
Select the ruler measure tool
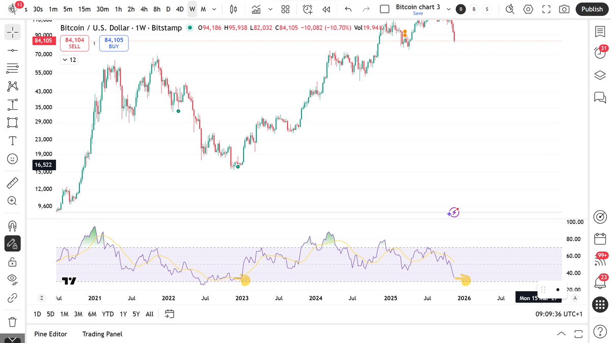pyautogui.click(x=12, y=182)
